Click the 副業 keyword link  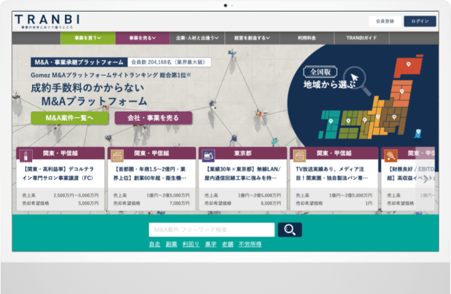pyautogui.click(x=171, y=244)
